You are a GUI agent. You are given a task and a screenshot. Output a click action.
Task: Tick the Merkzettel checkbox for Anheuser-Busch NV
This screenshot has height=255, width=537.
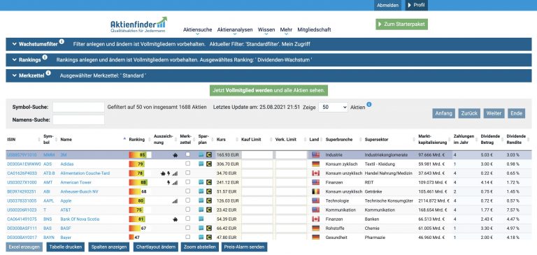click(x=187, y=191)
